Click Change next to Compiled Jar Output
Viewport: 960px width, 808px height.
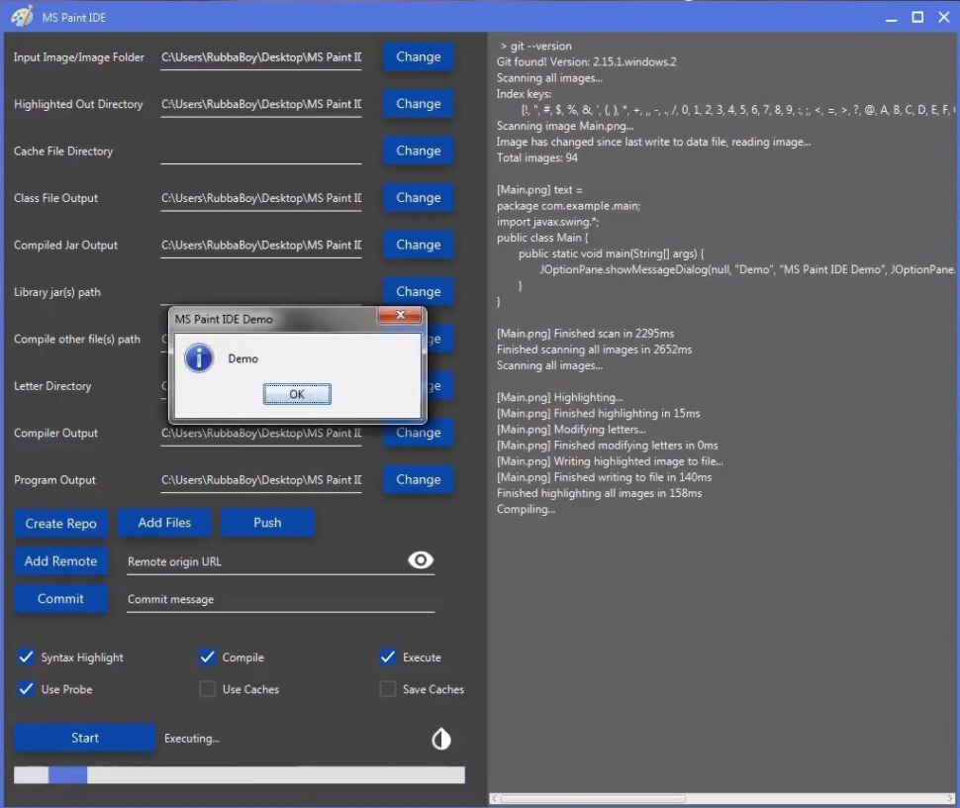click(417, 245)
